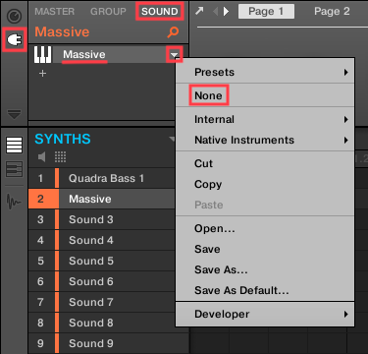Viewport: 368px width, 354px height.
Task: Click the SYNTHS group title
Action: tap(63, 139)
